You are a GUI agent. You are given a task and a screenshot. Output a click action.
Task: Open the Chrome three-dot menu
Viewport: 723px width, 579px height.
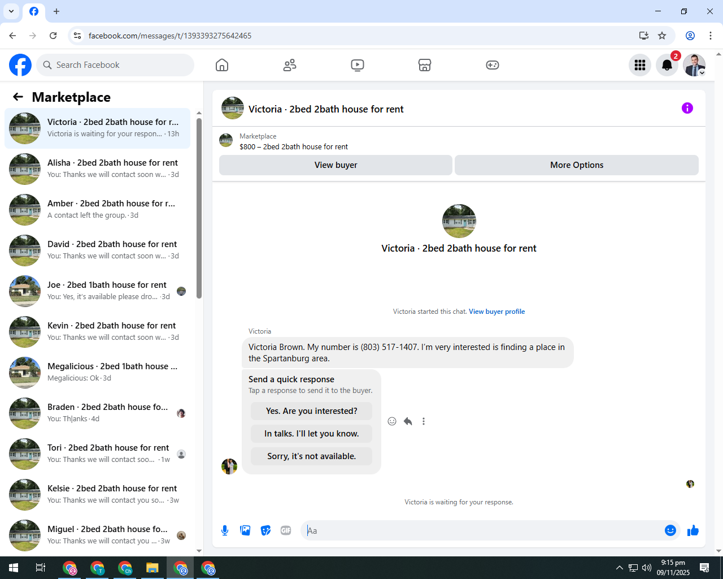[711, 36]
